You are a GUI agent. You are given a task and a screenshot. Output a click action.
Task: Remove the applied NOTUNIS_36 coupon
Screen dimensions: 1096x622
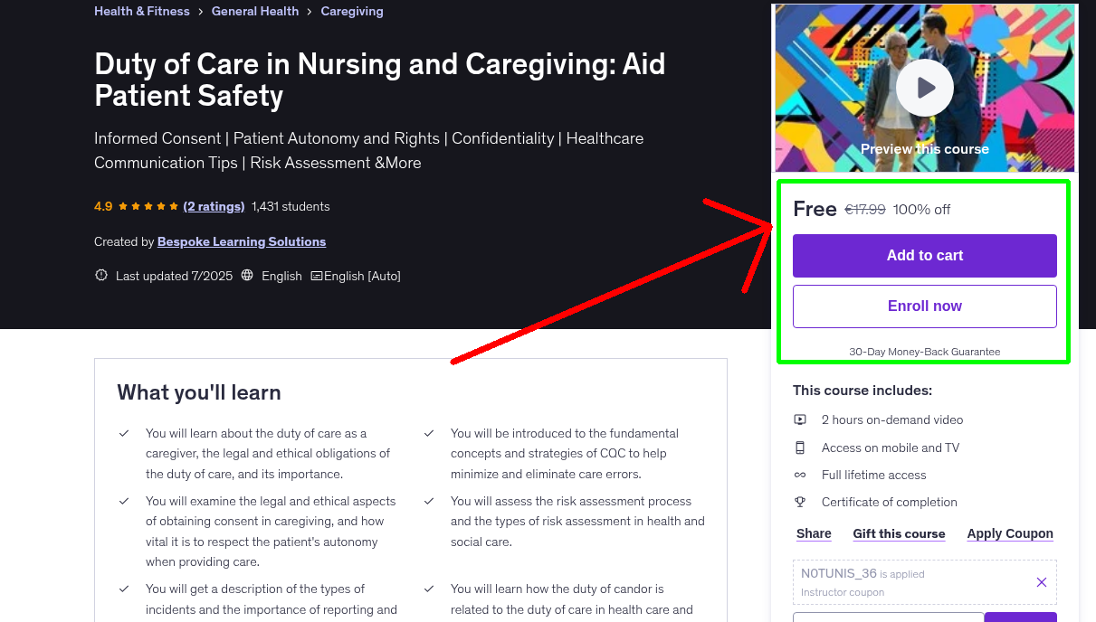[1041, 582]
